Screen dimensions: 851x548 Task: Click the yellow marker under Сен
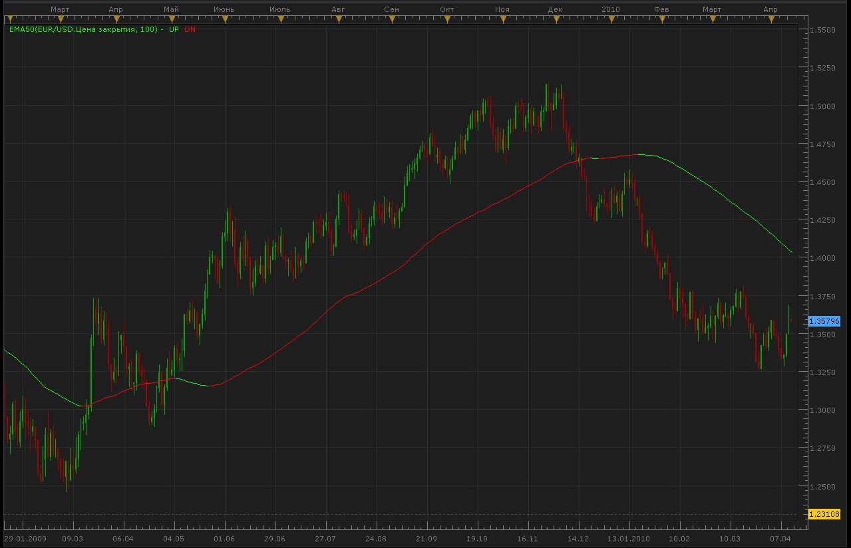(x=391, y=19)
